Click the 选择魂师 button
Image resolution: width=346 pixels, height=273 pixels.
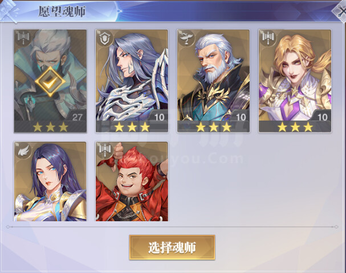(172, 247)
